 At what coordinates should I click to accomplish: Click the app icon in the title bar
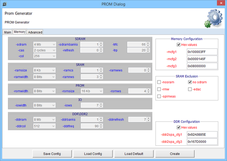click(5, 4)
